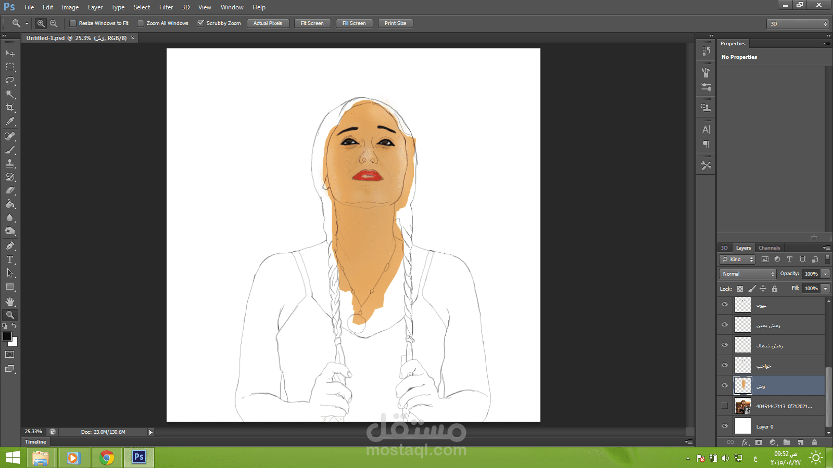This screenshot has height=468, width=833.
Task: Switch to the Channels tab
Action: coord(769,248)
